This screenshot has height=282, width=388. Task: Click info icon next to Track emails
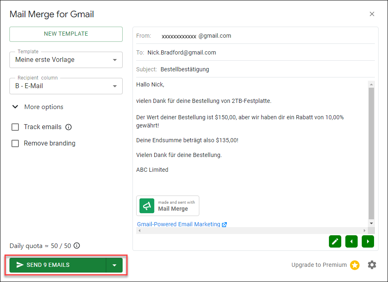coord(68,127)
